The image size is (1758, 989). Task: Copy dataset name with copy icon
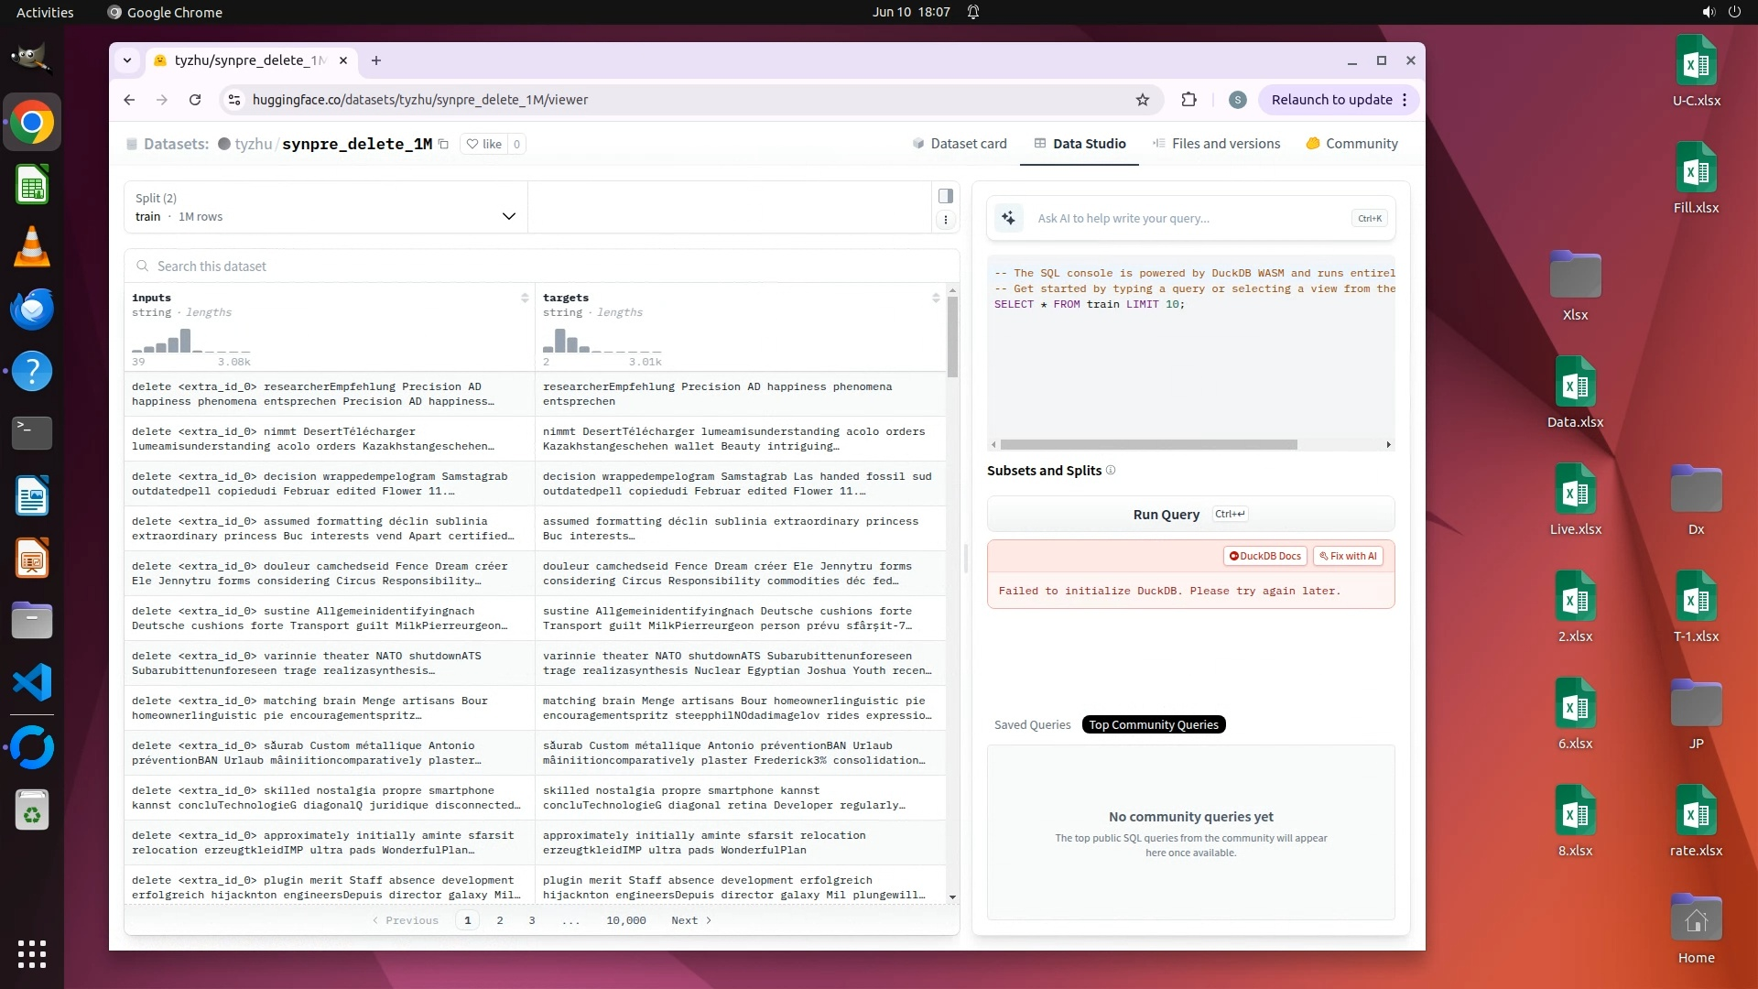444,144
